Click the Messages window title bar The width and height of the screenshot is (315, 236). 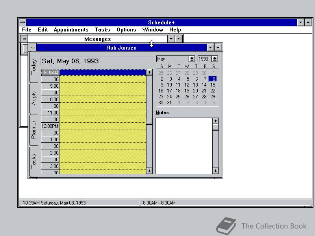tap(97, 39)
